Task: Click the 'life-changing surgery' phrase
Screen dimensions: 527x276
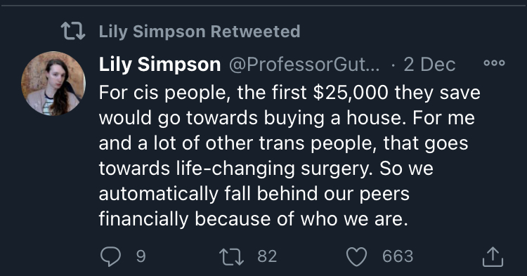Action: (275, 169)
